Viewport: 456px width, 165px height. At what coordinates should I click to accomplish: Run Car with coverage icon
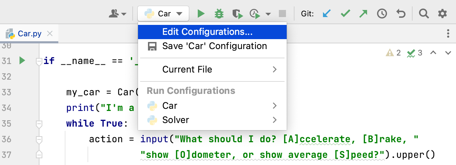[237, 14]
